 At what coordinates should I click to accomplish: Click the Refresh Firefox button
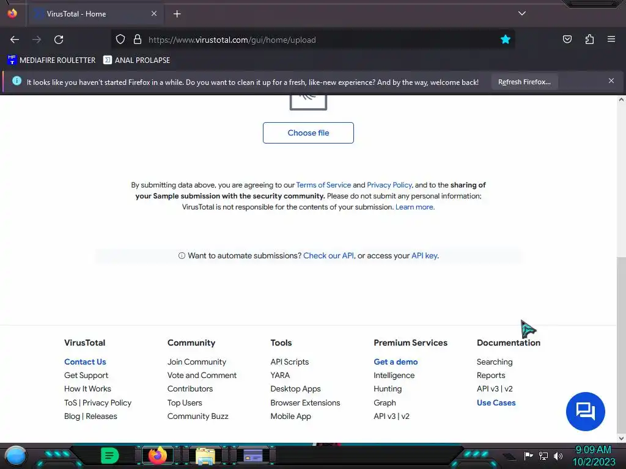[x=524, y=82]
